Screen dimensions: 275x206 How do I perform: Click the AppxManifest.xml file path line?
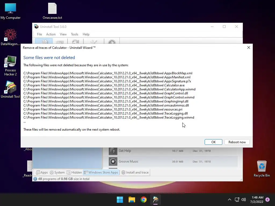click(x=107, y=77)
